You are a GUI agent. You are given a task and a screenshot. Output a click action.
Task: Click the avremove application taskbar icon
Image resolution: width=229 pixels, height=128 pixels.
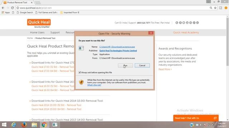(55, 125)
